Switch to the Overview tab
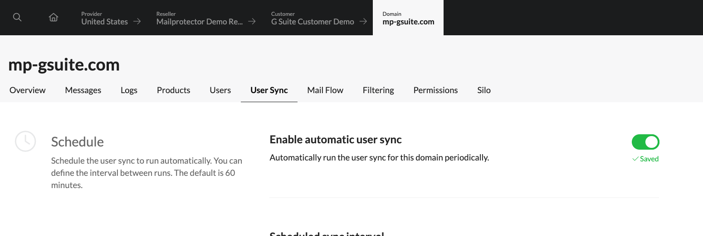The image size is (703, 236). [x=28, y=90]
